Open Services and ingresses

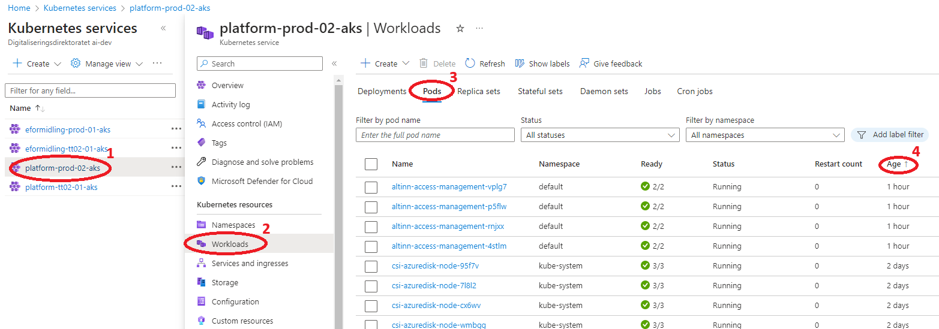tap(250, 263)
